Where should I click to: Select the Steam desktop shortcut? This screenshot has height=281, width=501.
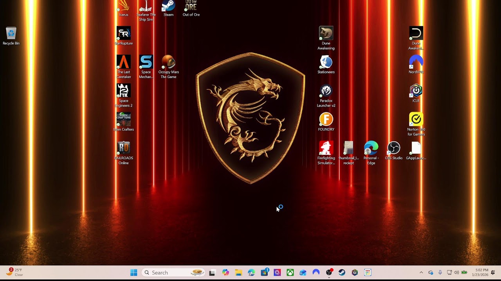tap(168, 9)
